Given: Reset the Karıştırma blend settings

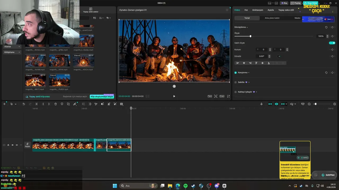Looking at the screenshot, I should (x=326, y=73).
